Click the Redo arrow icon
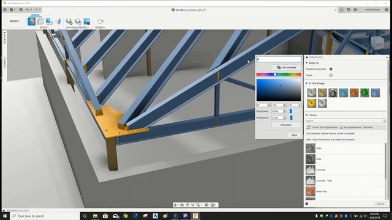 (37, 10)
